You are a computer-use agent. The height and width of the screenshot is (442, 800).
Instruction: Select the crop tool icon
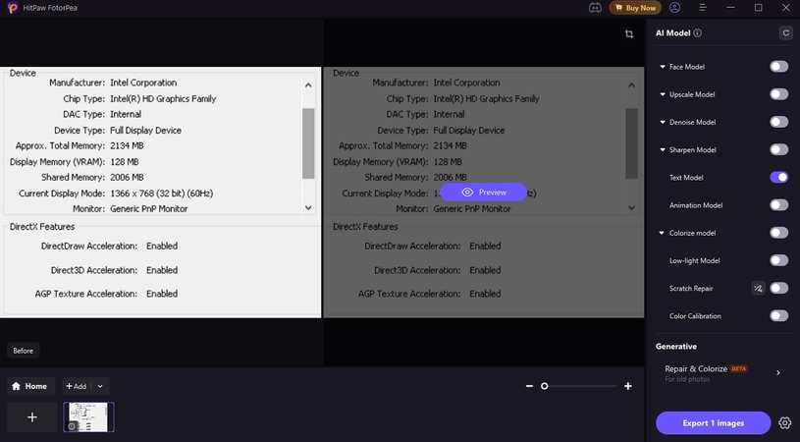pyautogui.click(x=629, y=34)
